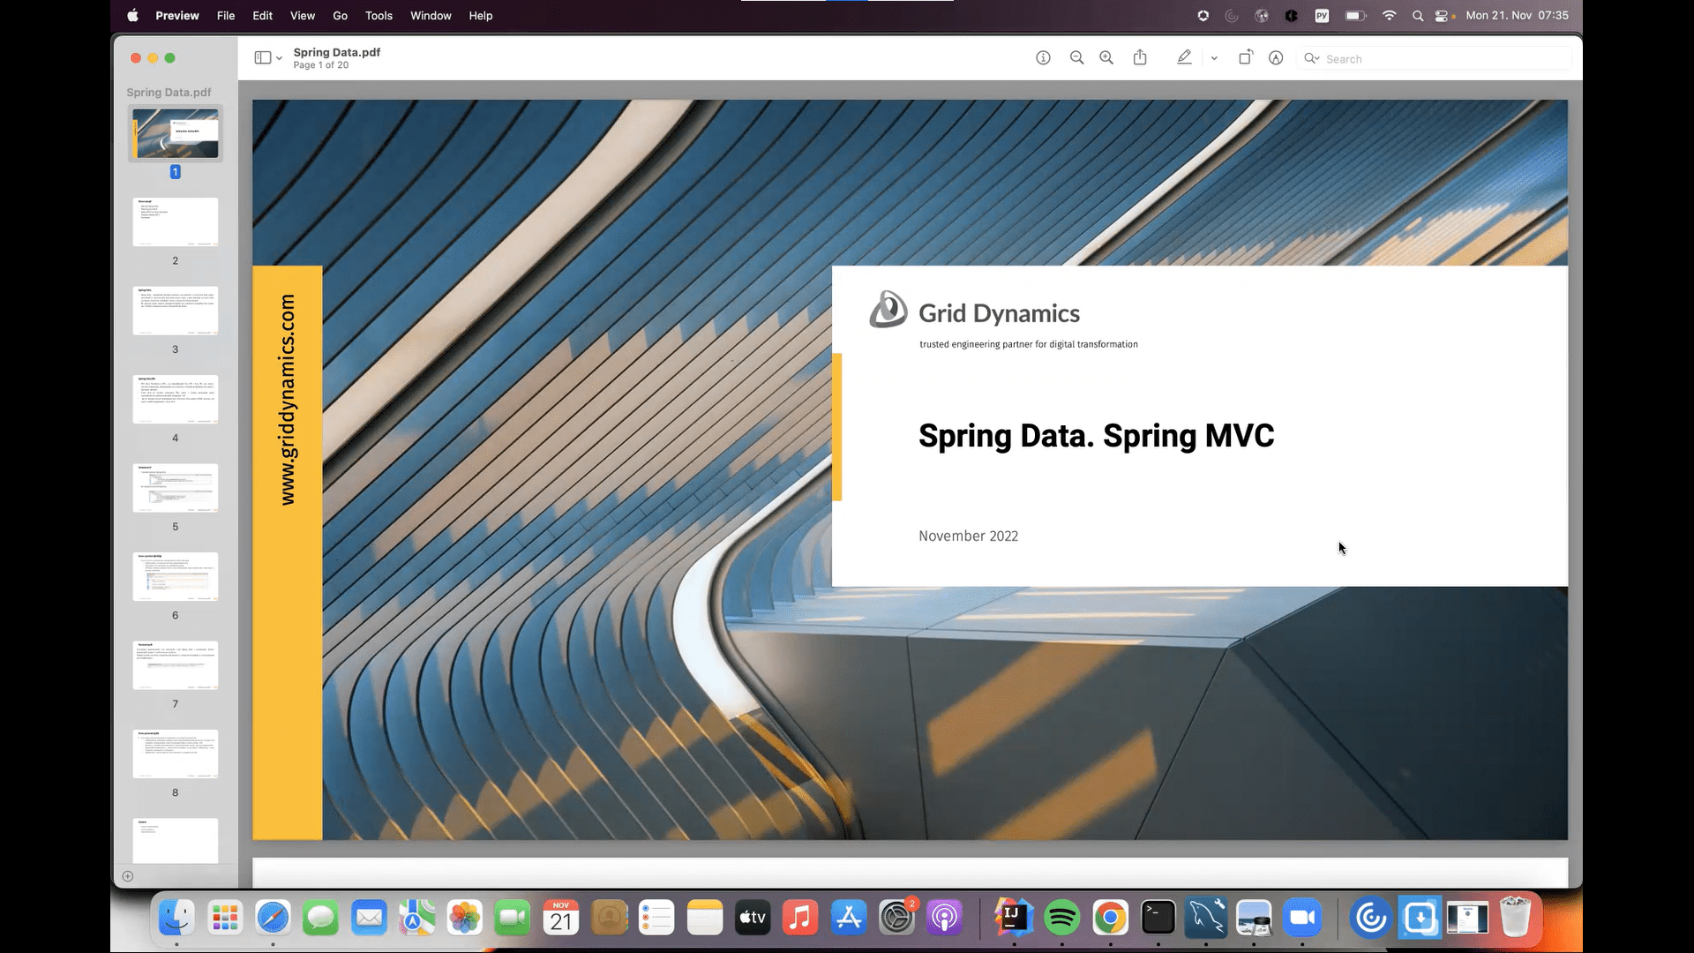The image size is (1694, 953).
Task: Click the Spring Data.pdf sidebar heading
Action: coord(169,92)
